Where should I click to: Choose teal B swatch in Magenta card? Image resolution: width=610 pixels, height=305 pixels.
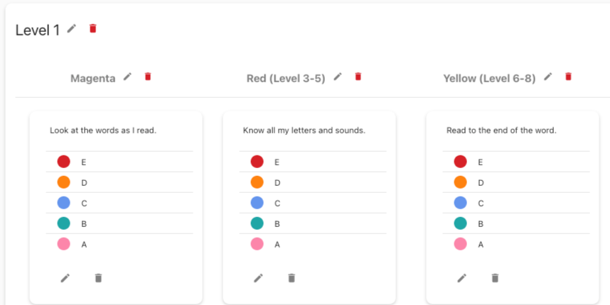(x=64, y=223)
